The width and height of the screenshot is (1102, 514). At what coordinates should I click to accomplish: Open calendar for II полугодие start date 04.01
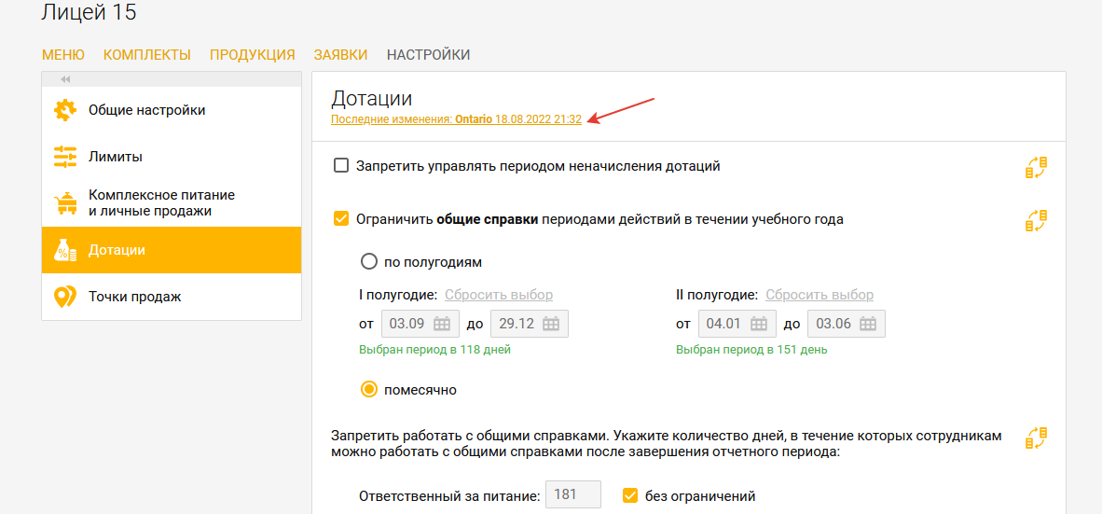pyautogui.click(x=758, y=324)
